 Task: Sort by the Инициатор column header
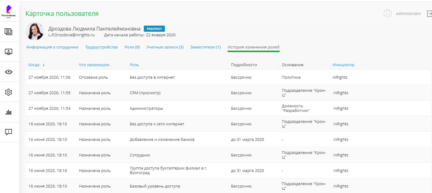343,65
